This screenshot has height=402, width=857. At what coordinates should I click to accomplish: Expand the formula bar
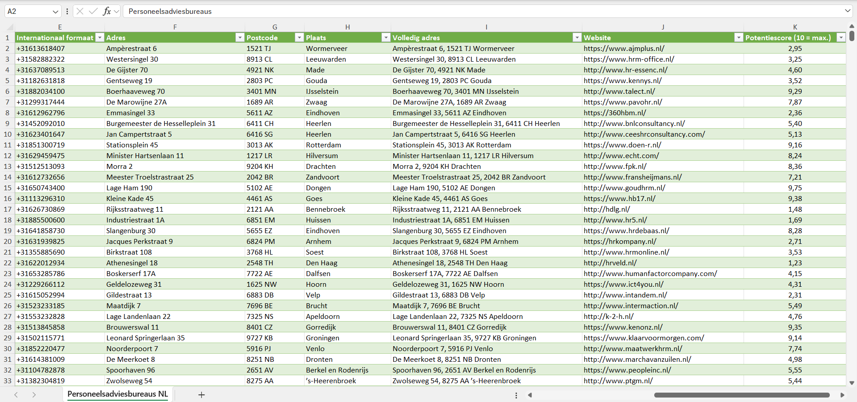click(847, 11)
